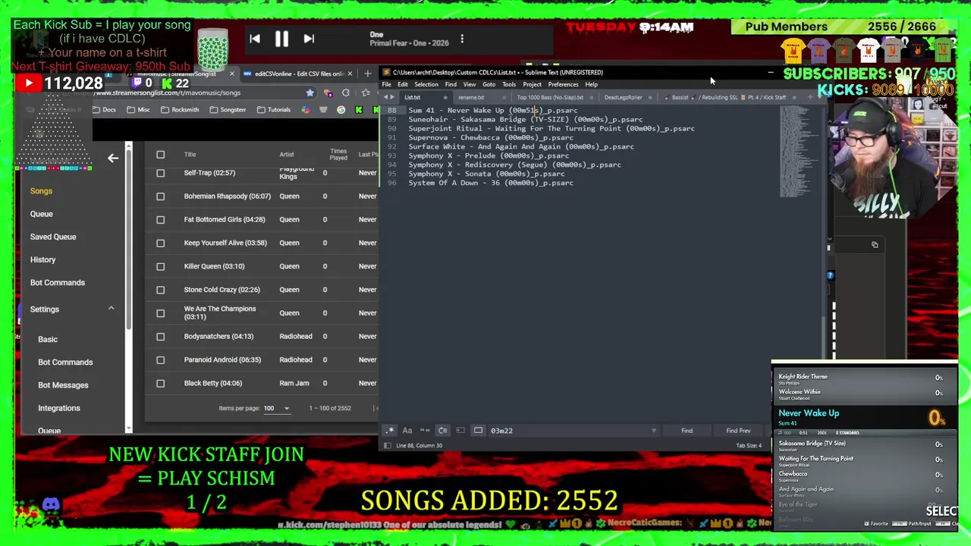Open the Preferences menu in Sublime Text
971x546 pixels.
[x=563, y=84]
